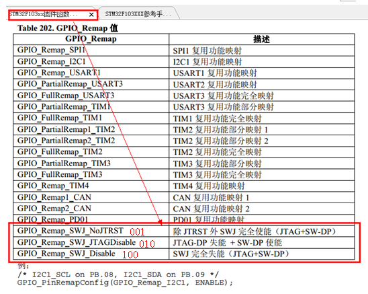
Task: Select the GPIO_Remap_TIM4 cell
Action: click(91, 186)
